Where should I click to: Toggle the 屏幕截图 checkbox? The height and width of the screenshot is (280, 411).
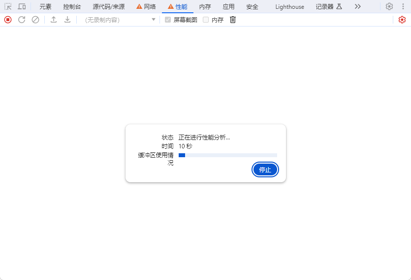click(x=168, y=20)
